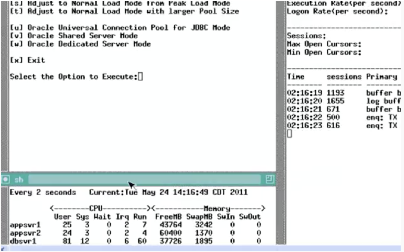Click the appsvr1 row label
Viewport: 404px width, 252px height.
click(25, 225)
